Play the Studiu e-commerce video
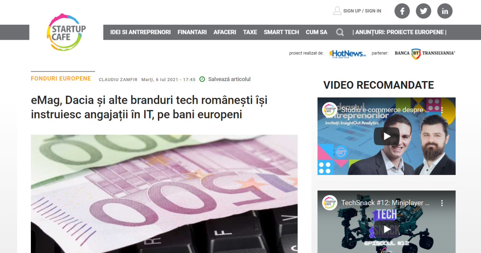Viewport: 481px width, 253px height. [x=387, y=136]
